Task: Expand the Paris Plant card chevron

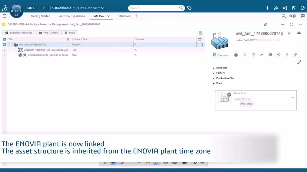Action: point(293,98)
